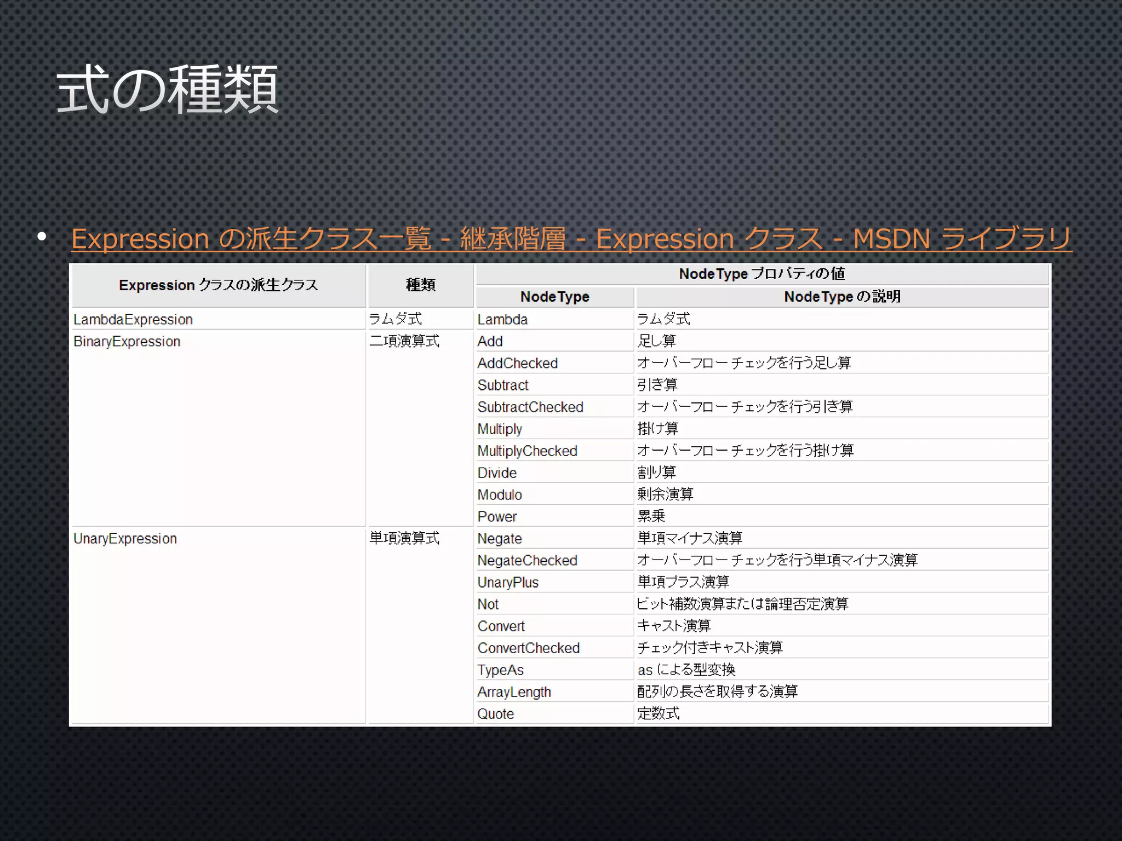Click the SubtractChecked NodeType cell
Image resolution: width=1122 pixels, height=841 pixels.
pos(555,407)
